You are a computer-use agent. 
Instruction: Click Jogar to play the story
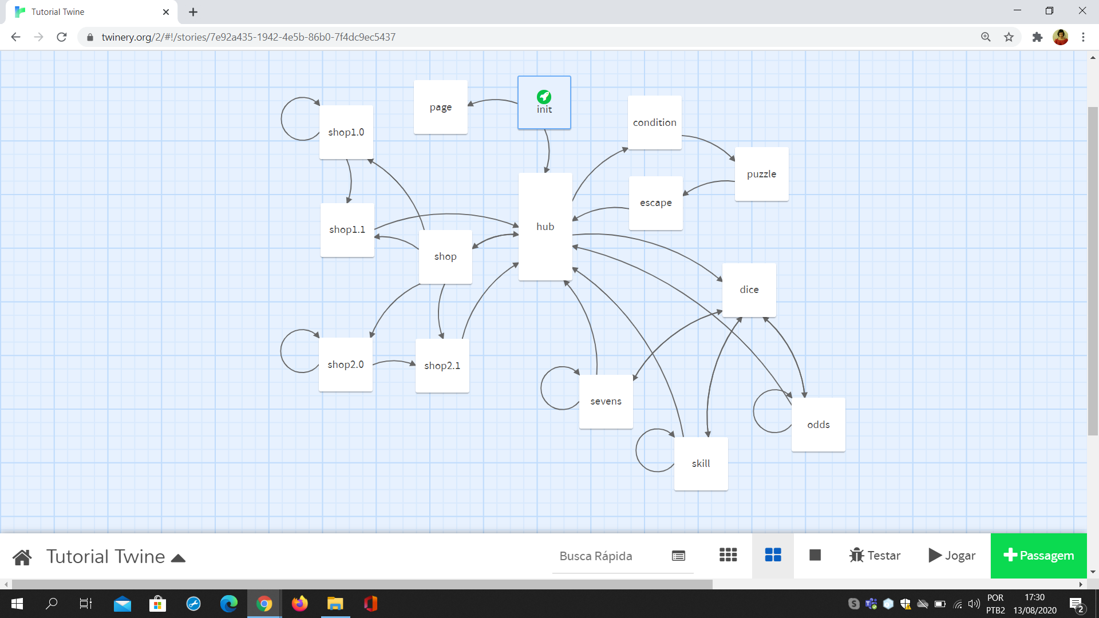pos(959,556)
